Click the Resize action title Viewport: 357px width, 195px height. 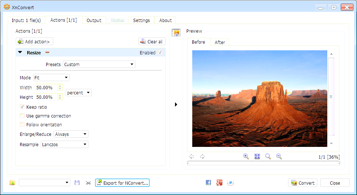[34, 53]
